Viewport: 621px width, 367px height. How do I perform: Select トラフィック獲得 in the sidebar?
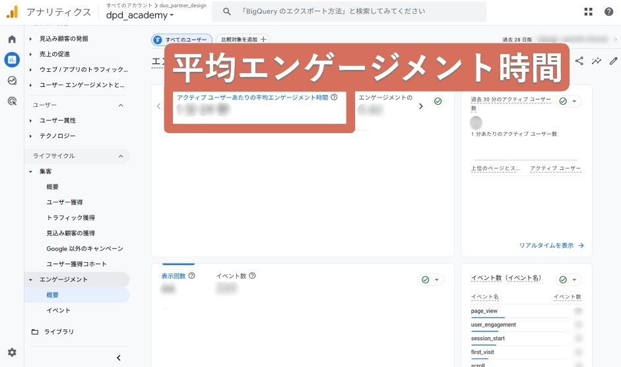click(71, 217)
